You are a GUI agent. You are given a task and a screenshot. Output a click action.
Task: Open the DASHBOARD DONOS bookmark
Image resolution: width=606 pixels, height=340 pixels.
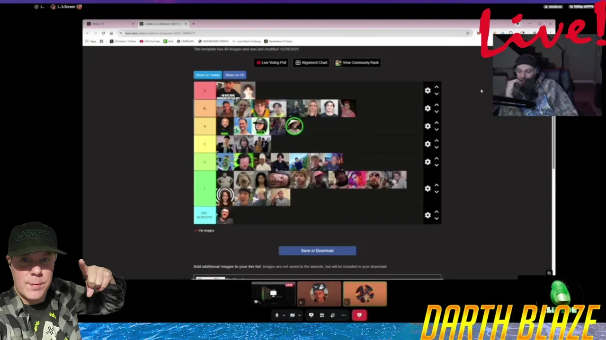pos(214,42)
